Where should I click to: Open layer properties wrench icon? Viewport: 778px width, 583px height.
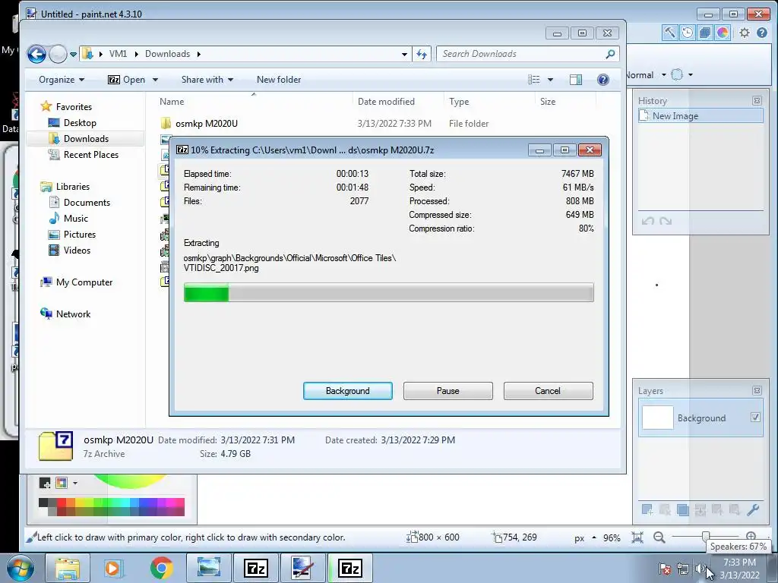(753, 509)
